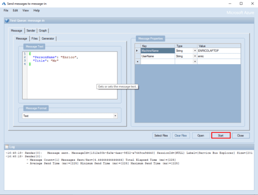Open the Files sub-tab
The width and height of the screenshot is (258, 195).
(x=35, y=38)
